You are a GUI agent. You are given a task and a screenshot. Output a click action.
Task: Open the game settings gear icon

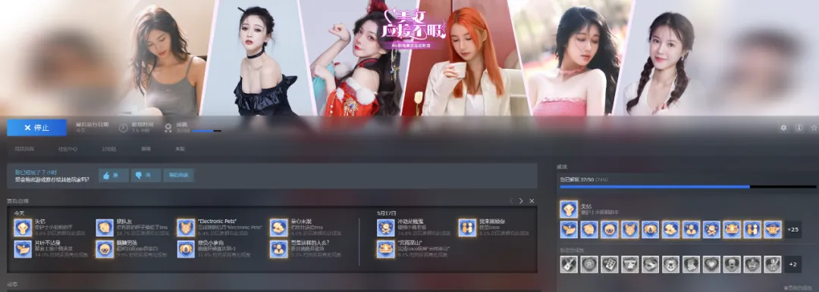(783, 128)
